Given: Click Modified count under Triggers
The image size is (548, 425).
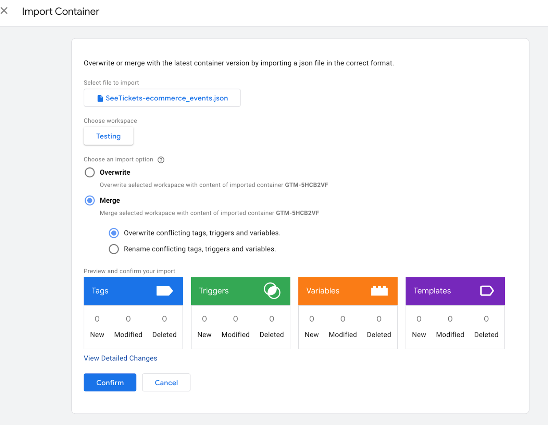Looking at the screenshot, I should point(236,319).
